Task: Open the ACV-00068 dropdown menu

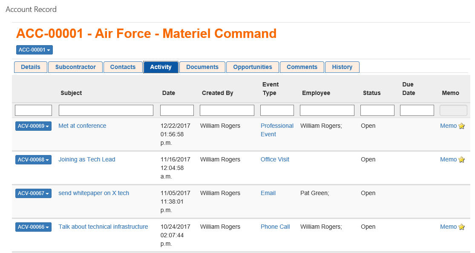Action: 33,160
